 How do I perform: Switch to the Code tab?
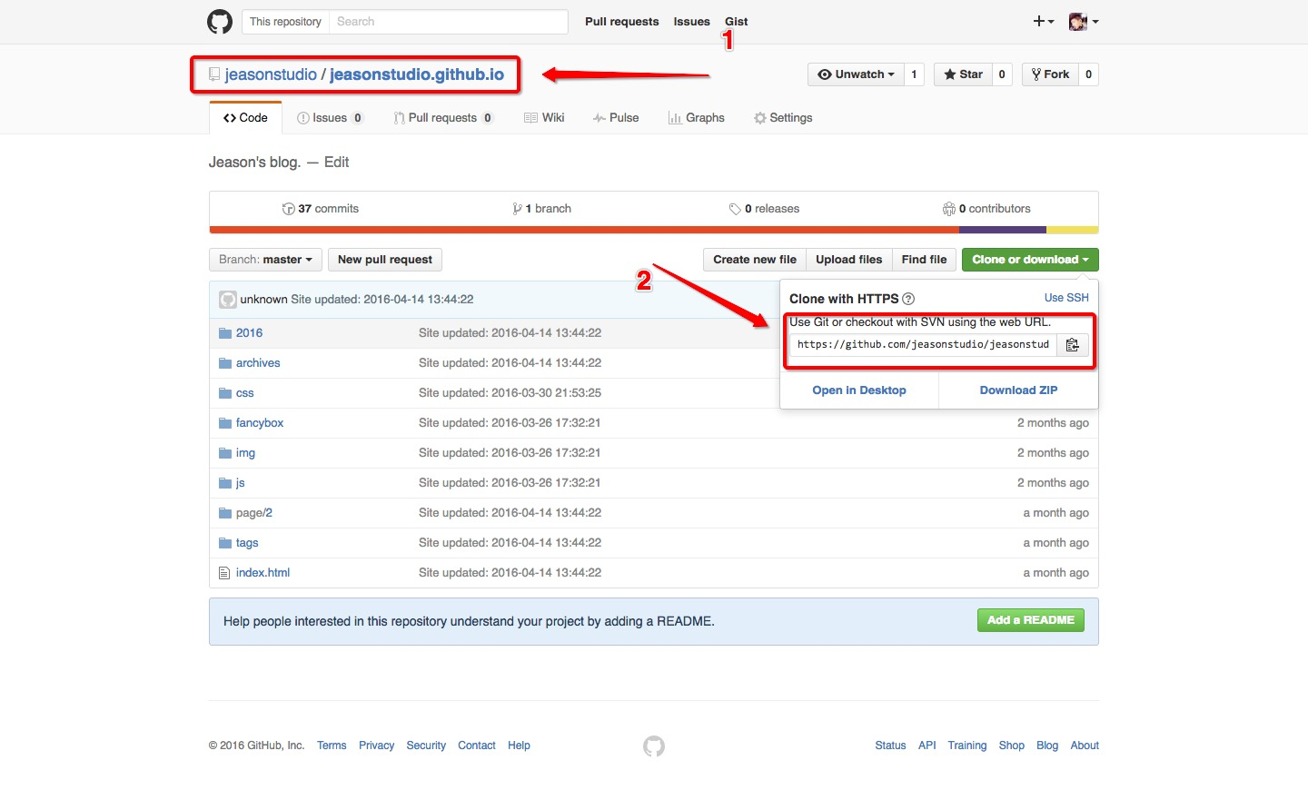tap(245, 118)
